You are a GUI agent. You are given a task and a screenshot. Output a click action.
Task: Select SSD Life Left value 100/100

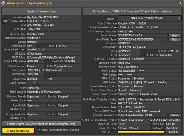(173, 132)
